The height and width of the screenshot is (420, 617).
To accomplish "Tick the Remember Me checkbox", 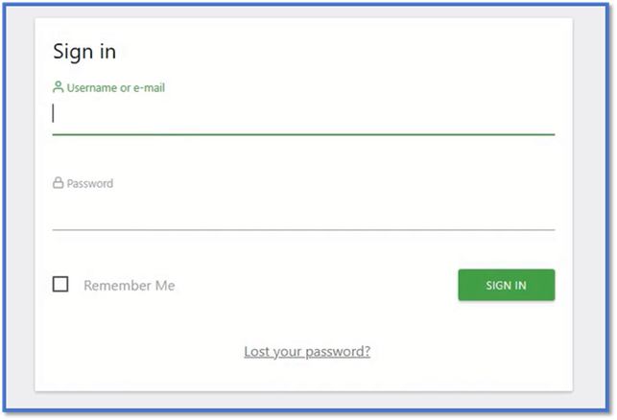I will (x=60, y=285).
